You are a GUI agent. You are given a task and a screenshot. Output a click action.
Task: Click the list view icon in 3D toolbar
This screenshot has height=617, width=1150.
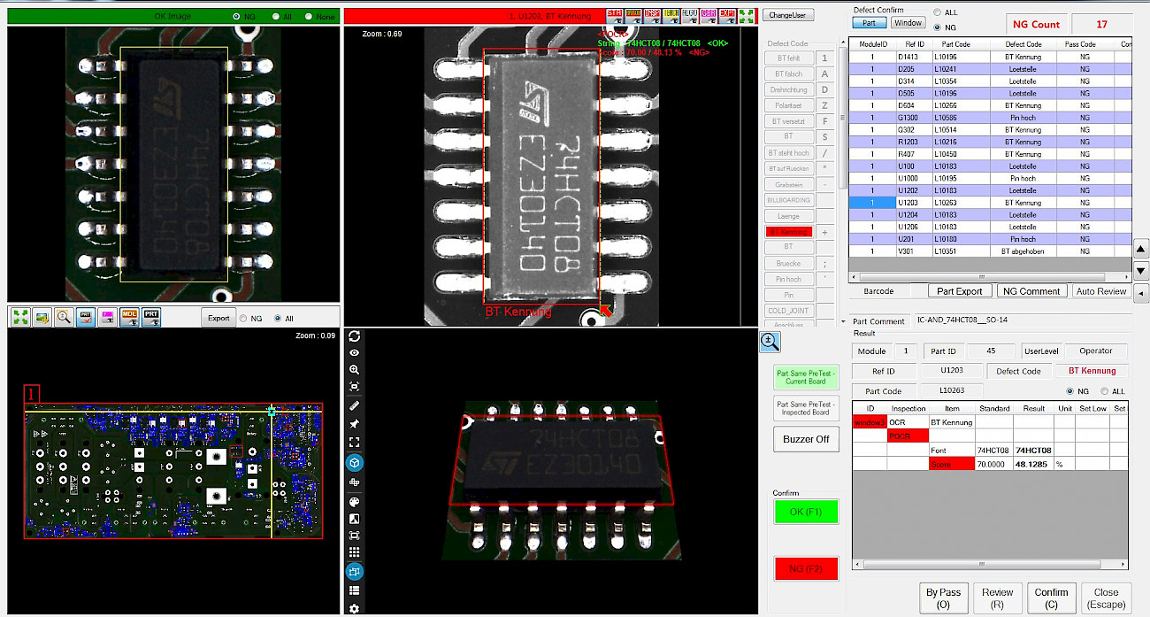(355, 590)
